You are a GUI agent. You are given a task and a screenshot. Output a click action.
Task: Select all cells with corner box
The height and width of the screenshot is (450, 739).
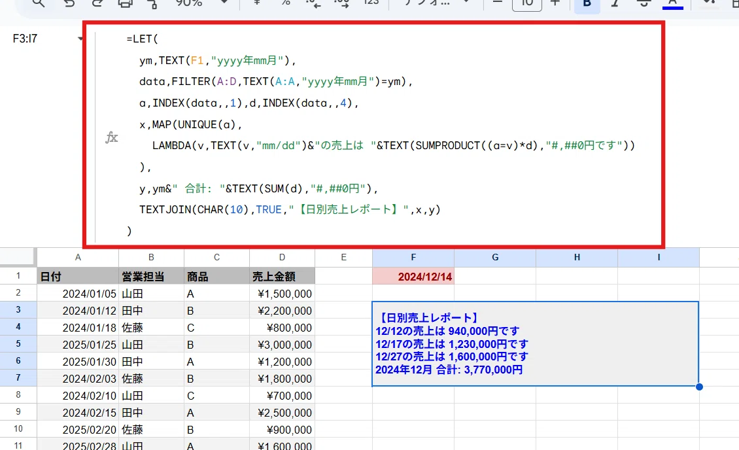[18, 257]
